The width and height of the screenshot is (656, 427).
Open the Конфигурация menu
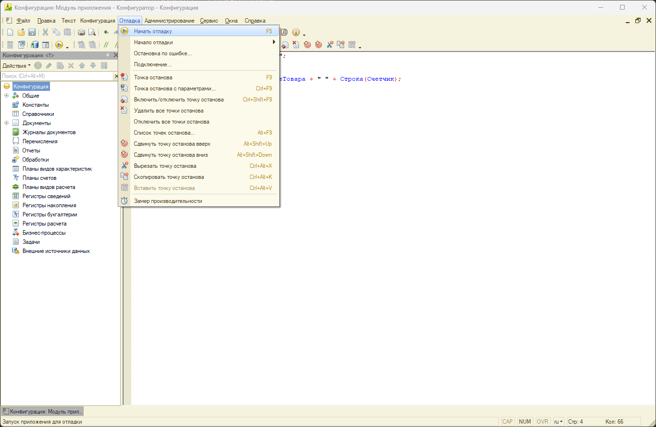(x=98, y=21)
